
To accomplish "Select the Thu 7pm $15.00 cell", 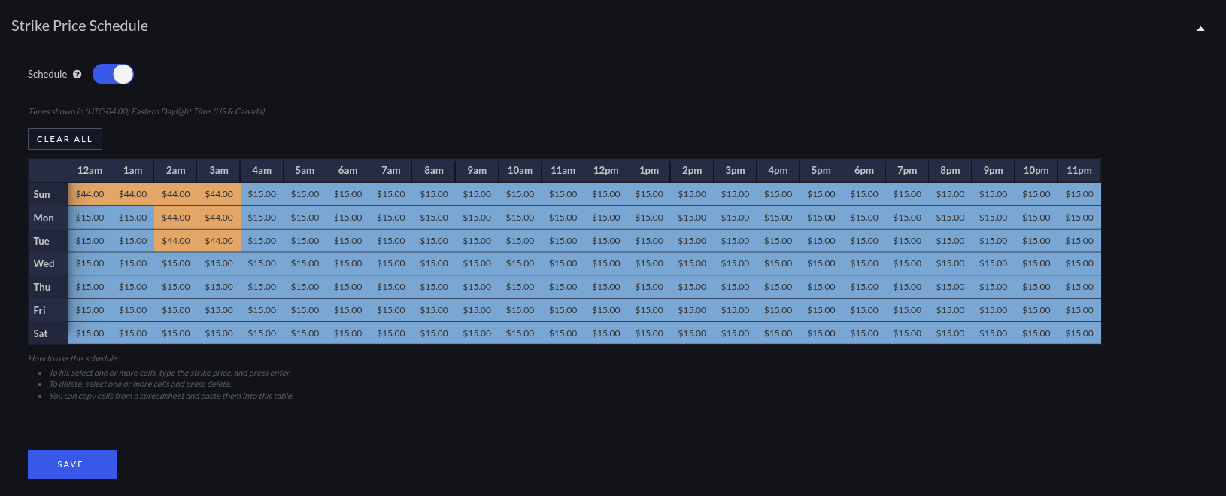I will coord(907,287).
